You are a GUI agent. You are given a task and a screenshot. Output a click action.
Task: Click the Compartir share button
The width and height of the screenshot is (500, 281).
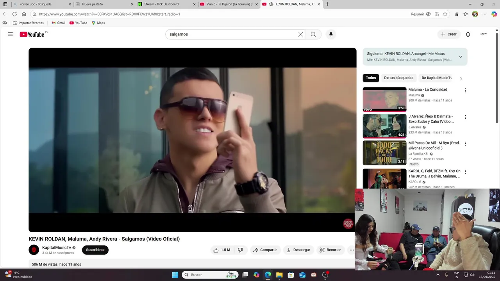pos(265,250)
